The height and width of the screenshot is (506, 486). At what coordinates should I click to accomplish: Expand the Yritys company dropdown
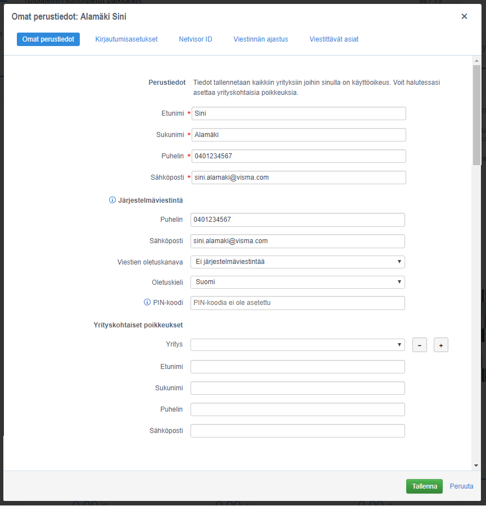297,345
